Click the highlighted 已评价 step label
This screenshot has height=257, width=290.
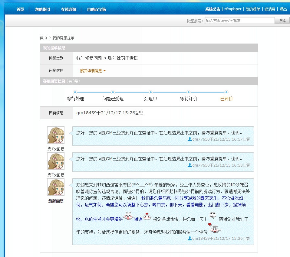(226, 99)
